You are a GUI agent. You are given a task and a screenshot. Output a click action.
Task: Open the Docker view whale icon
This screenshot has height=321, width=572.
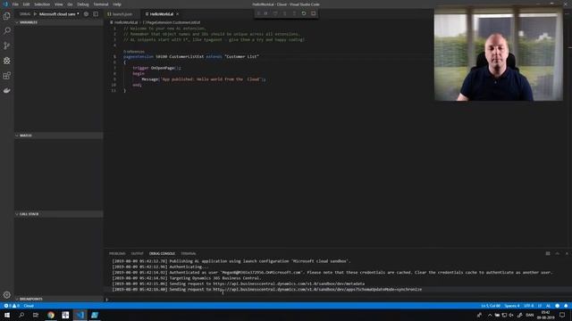(6, 90)
